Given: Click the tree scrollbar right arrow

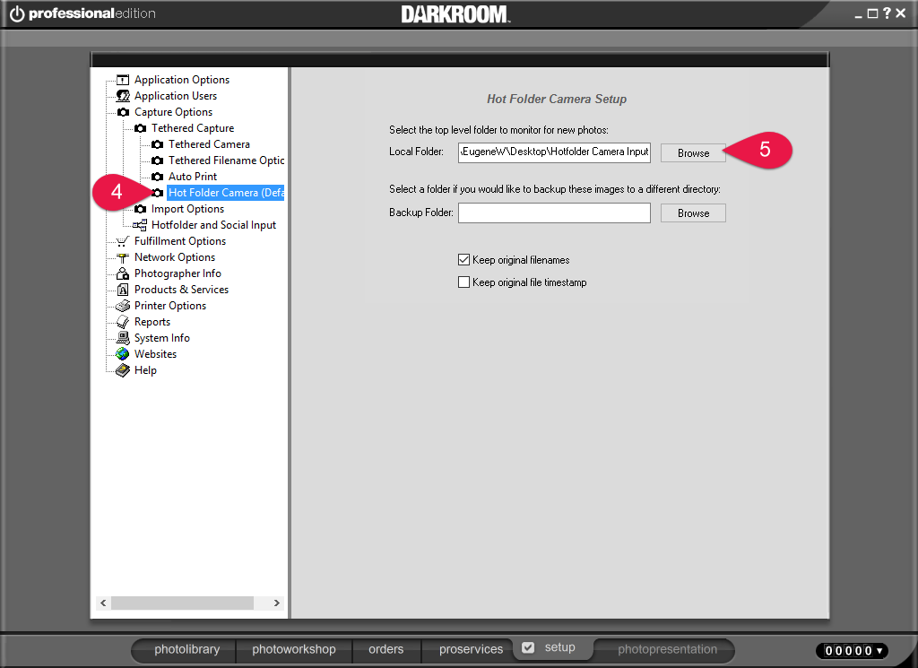Looking at the screenshot, I should [x=277, y=603].
